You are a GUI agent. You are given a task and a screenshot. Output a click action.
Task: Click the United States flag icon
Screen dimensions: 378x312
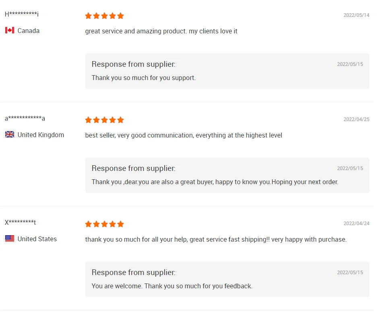click(10, 239)
